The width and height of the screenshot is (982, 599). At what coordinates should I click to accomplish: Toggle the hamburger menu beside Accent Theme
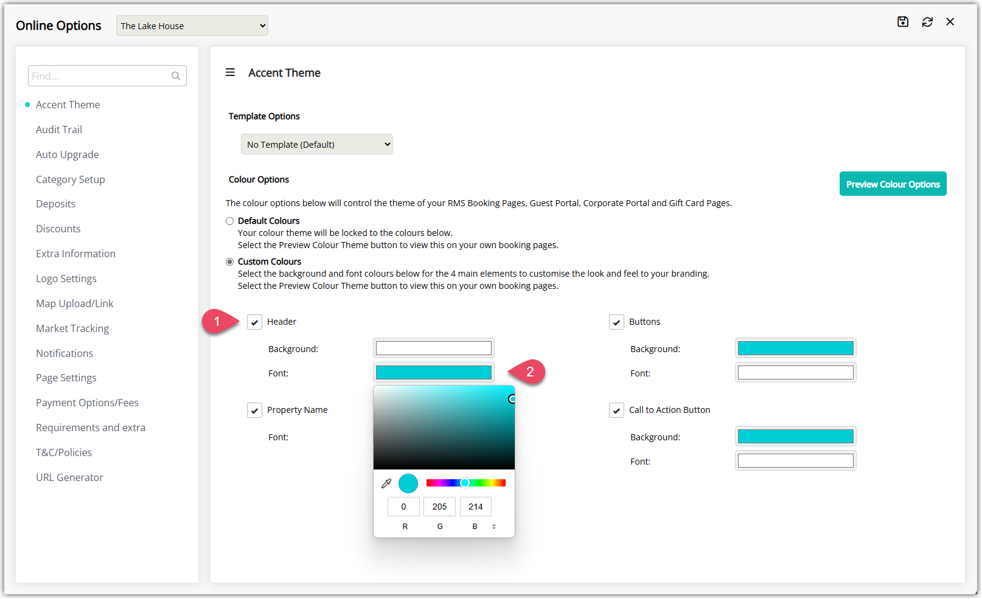[x=231, y=72]
